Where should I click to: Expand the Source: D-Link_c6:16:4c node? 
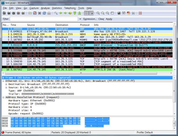click(x=6, y=88)
